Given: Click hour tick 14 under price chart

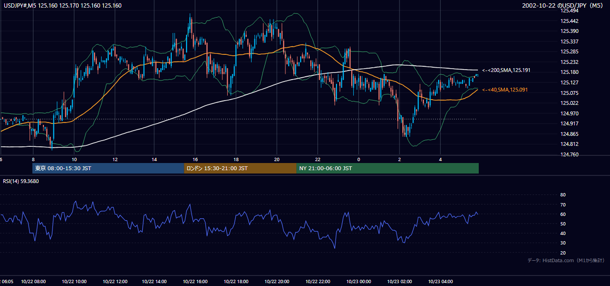Looking at the screenshot, I should (154, 159).
